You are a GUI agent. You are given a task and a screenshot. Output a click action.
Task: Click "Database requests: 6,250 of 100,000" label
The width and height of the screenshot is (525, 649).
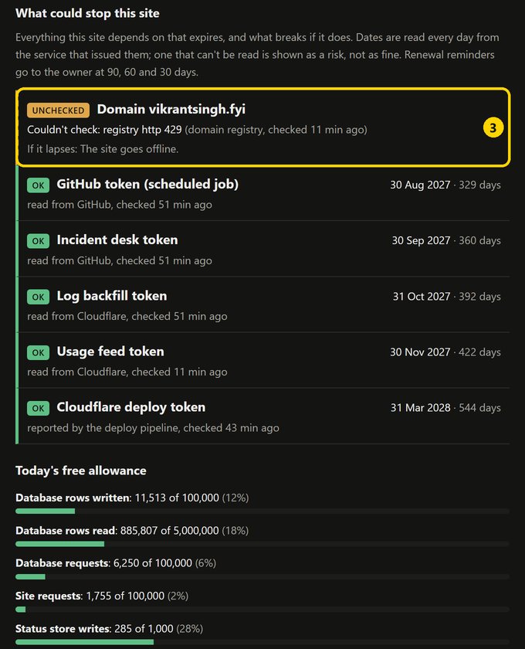click(103, 563)
